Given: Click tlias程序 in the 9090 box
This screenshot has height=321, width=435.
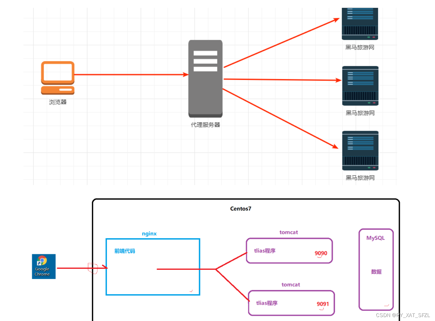Looking at the screenshot, I should [265, 251].
